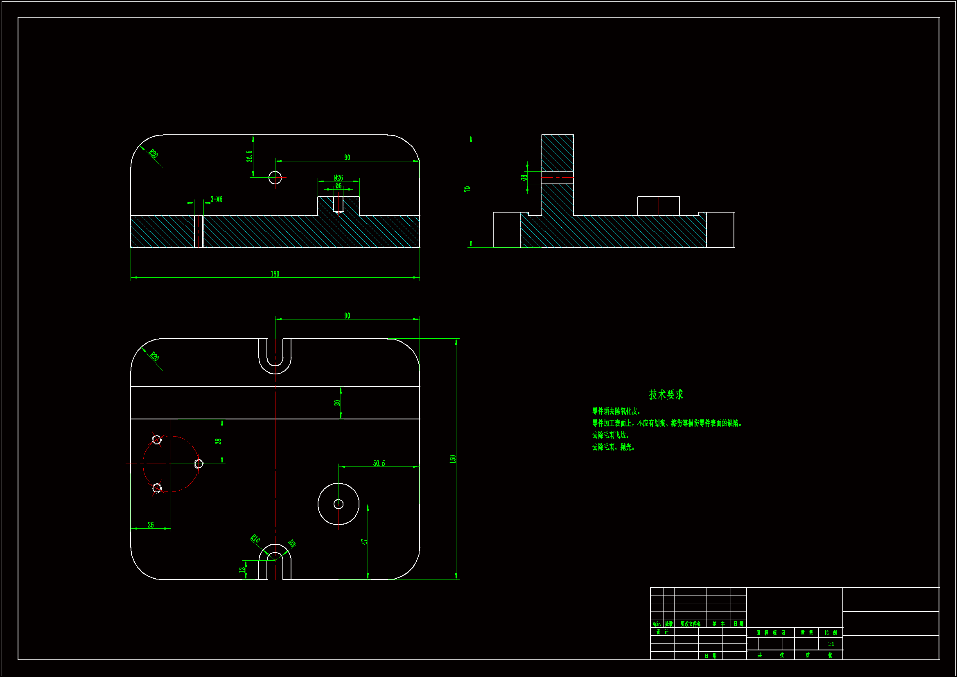Image resolution: width=957 pixels, height=677 pixels.
Task: Click the 180 width dimension text
Action: click(x=275, y=274)
